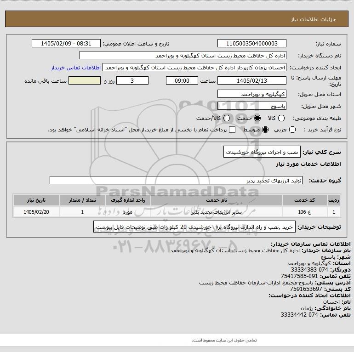The image size is (354, 352).
Task: Toggle the اسناد خزانه اسلامی payment checkbox
Action: (232, 130)
